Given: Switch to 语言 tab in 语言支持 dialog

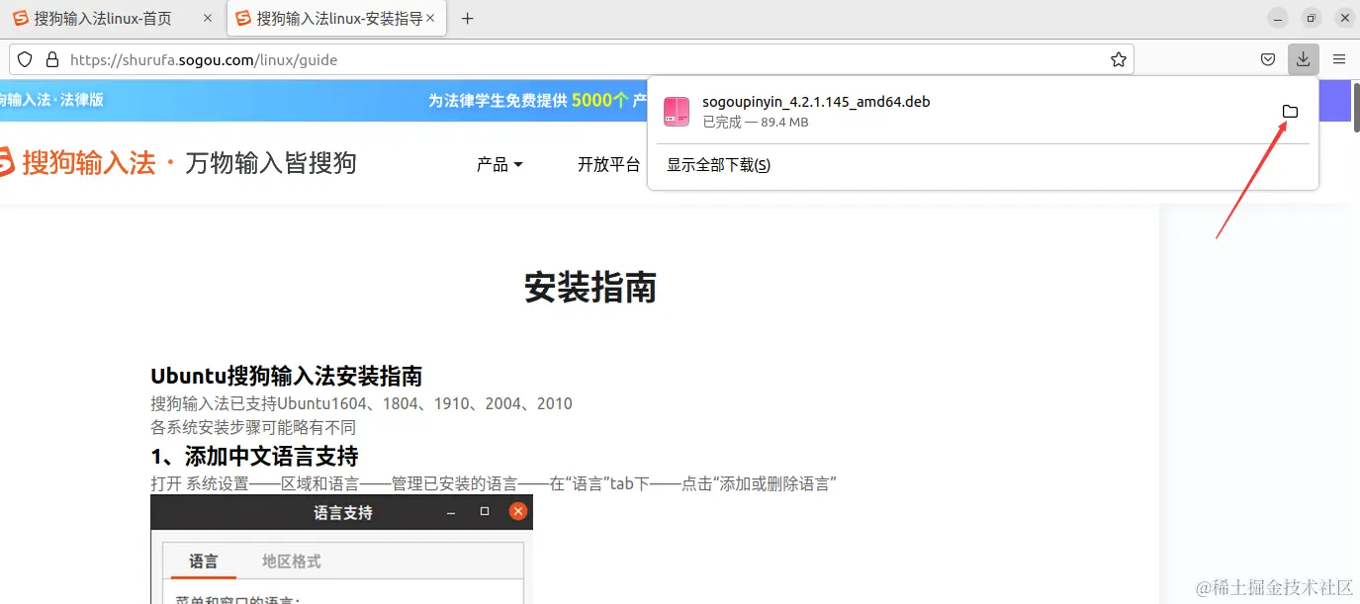Looking at the screenshot, I should pos(204,561).
